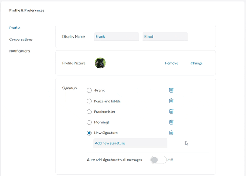Focus the Add new signature field

click(x=130, y=143)
